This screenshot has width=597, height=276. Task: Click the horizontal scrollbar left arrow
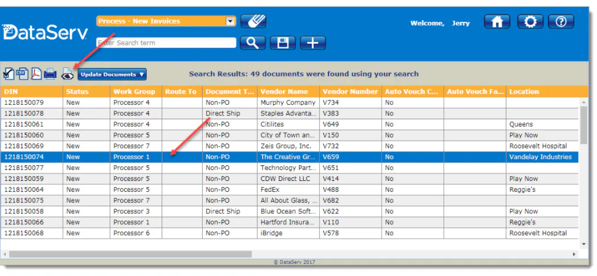pyautogui.click(x=5, y=254)
